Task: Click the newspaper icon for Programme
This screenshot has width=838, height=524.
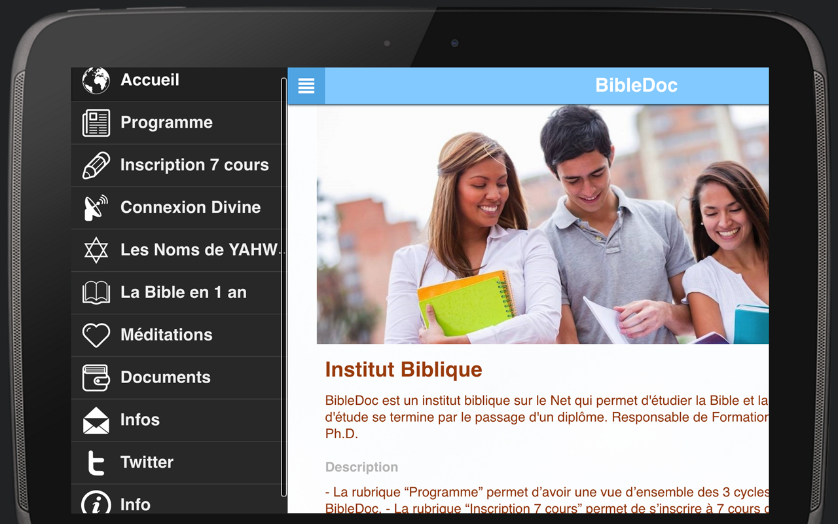Action: pyautogui.click(x=96, y=123)
